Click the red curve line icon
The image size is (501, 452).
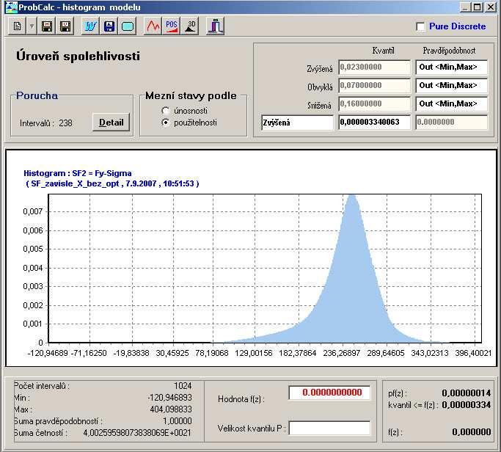[153, 26]
